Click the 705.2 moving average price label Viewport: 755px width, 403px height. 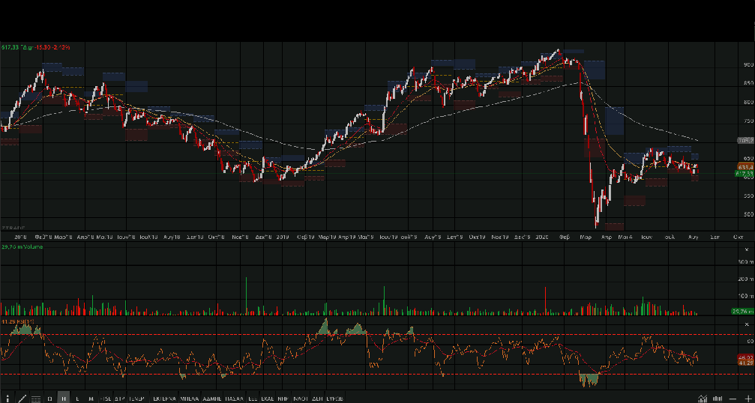click(x=745, y=140)
